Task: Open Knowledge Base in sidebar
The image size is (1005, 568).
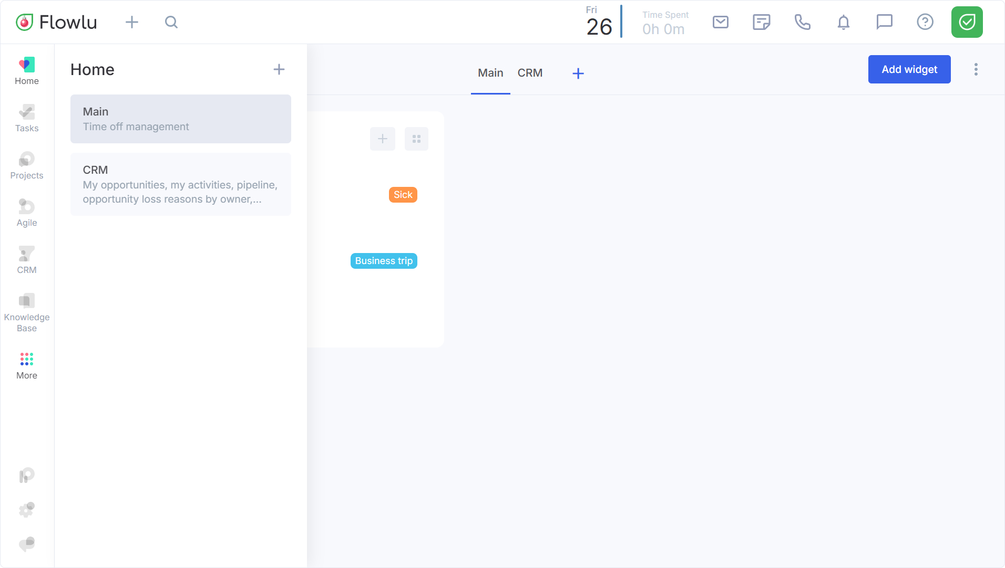Action: (27, 312)
